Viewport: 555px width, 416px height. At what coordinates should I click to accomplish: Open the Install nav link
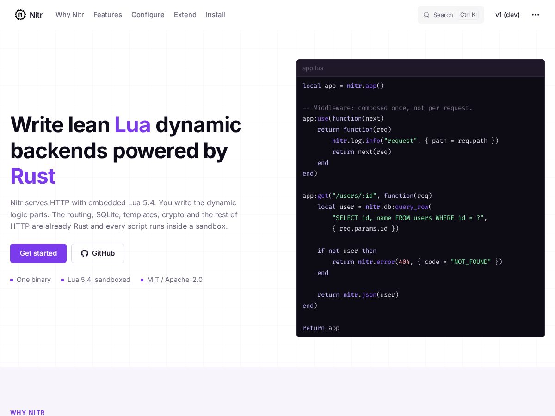[x=216, y=15]
